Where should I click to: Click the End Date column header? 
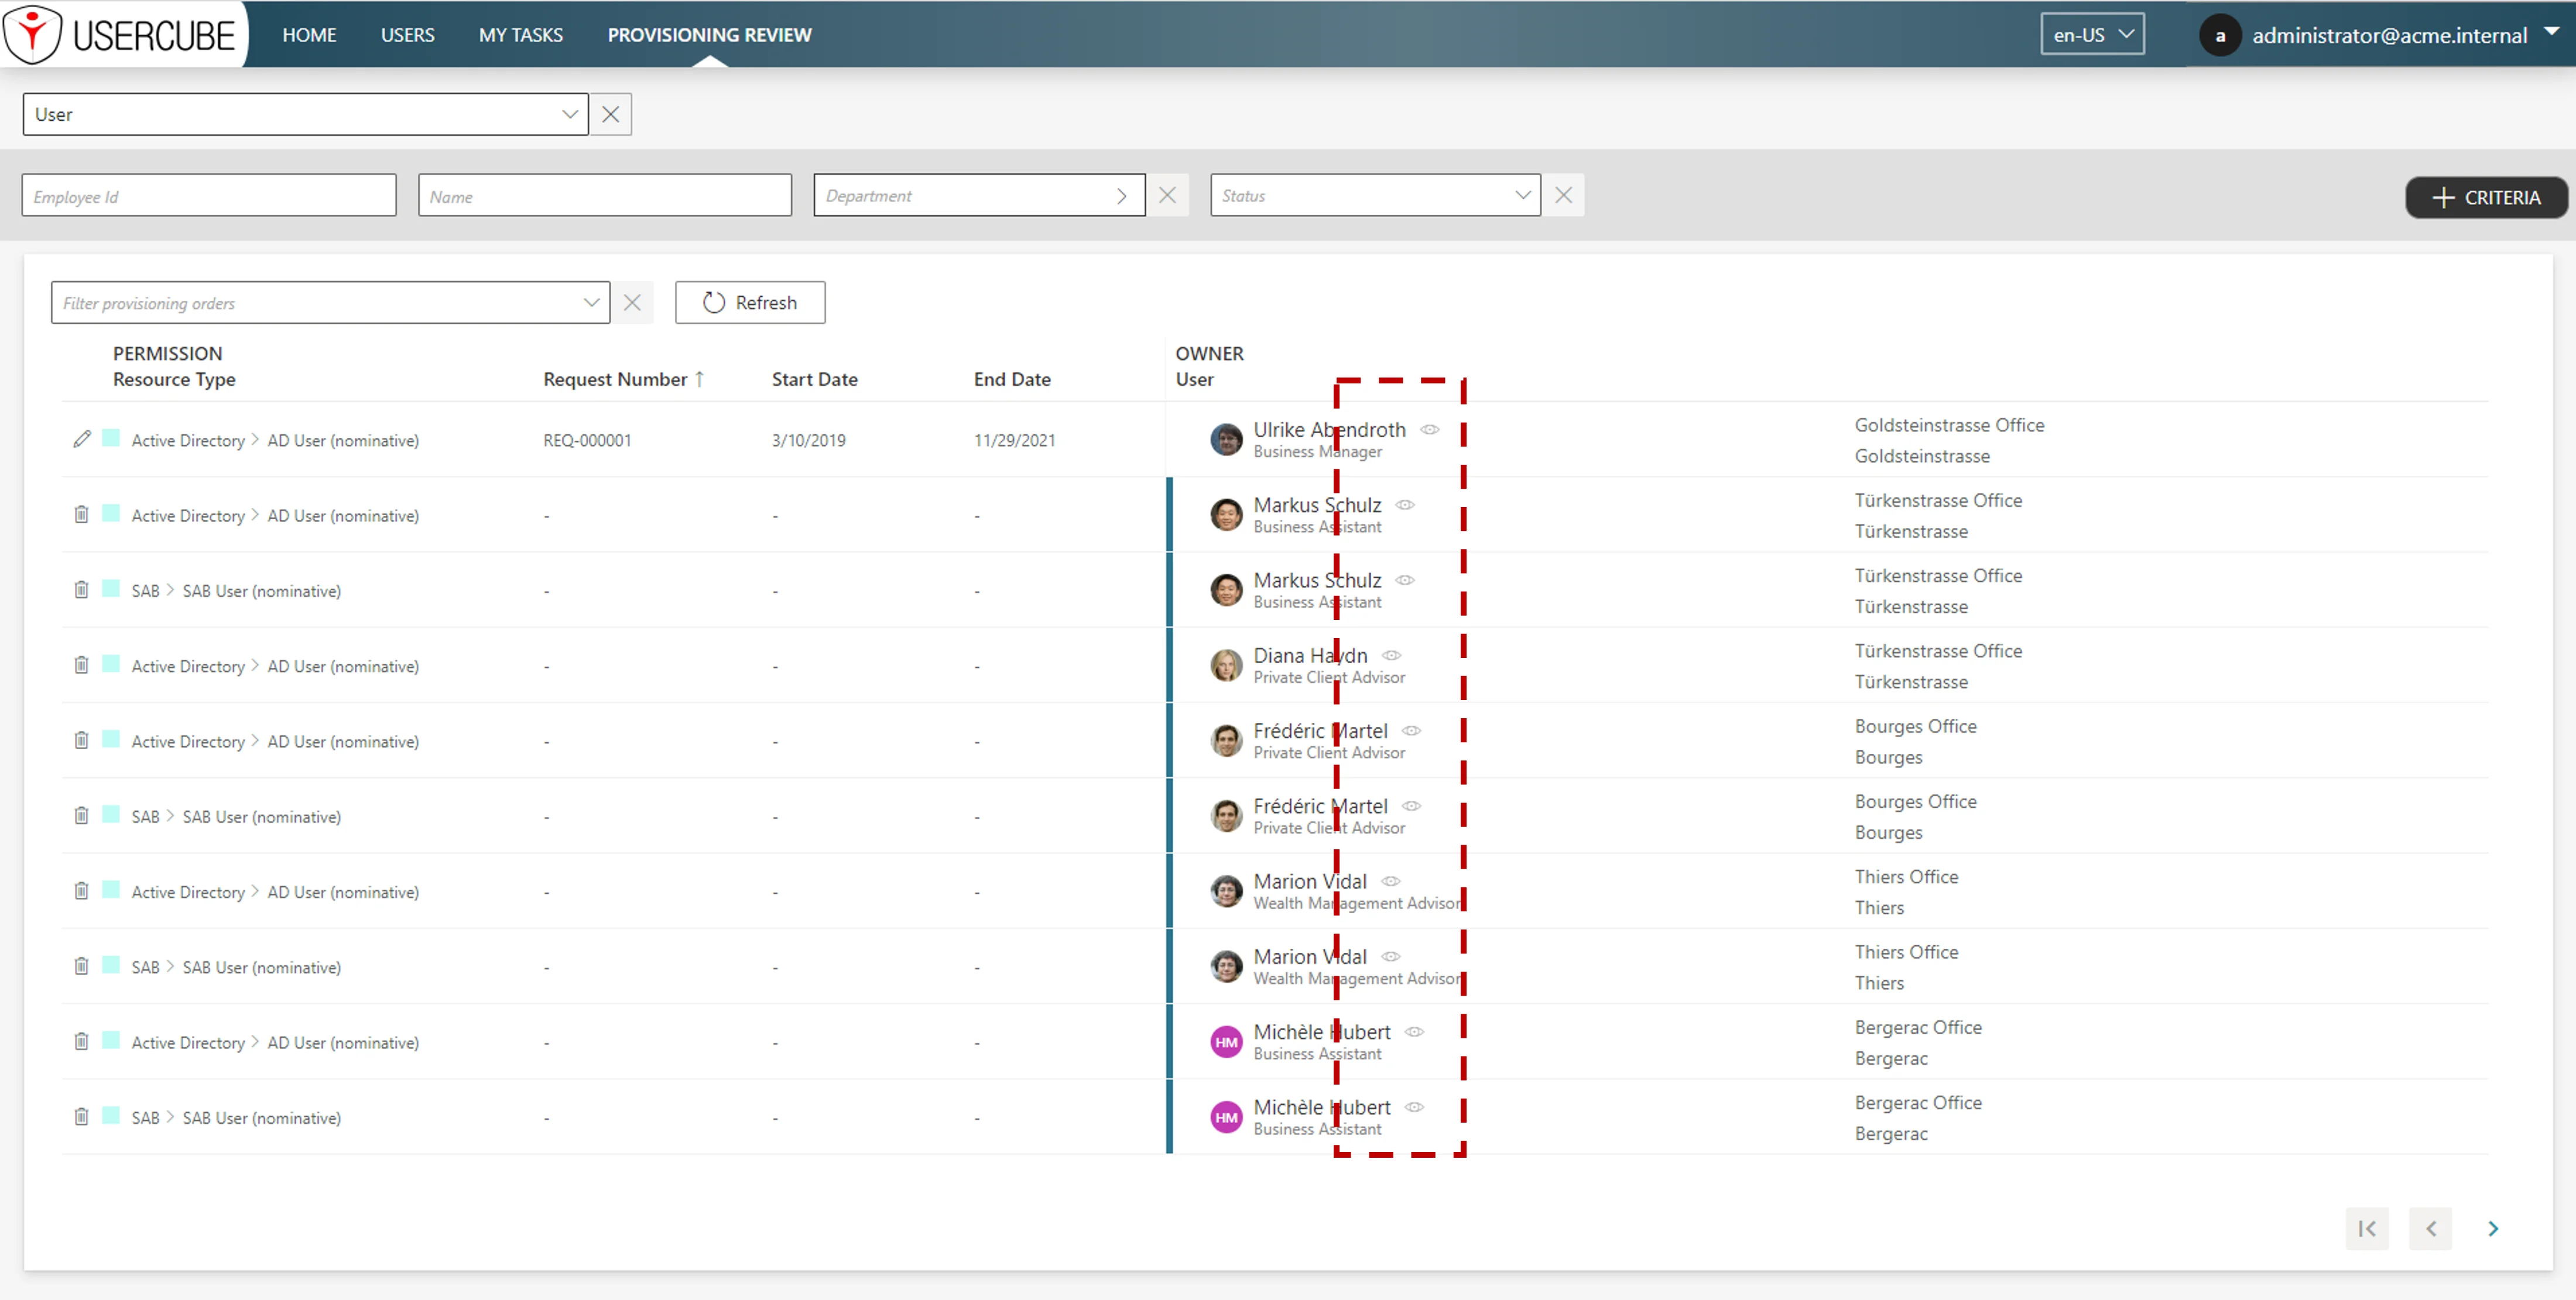point(1012,379)
